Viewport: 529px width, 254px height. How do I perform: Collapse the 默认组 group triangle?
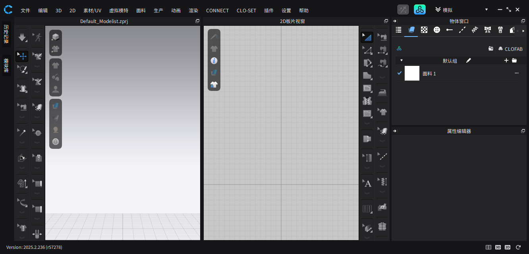[402, 60]
